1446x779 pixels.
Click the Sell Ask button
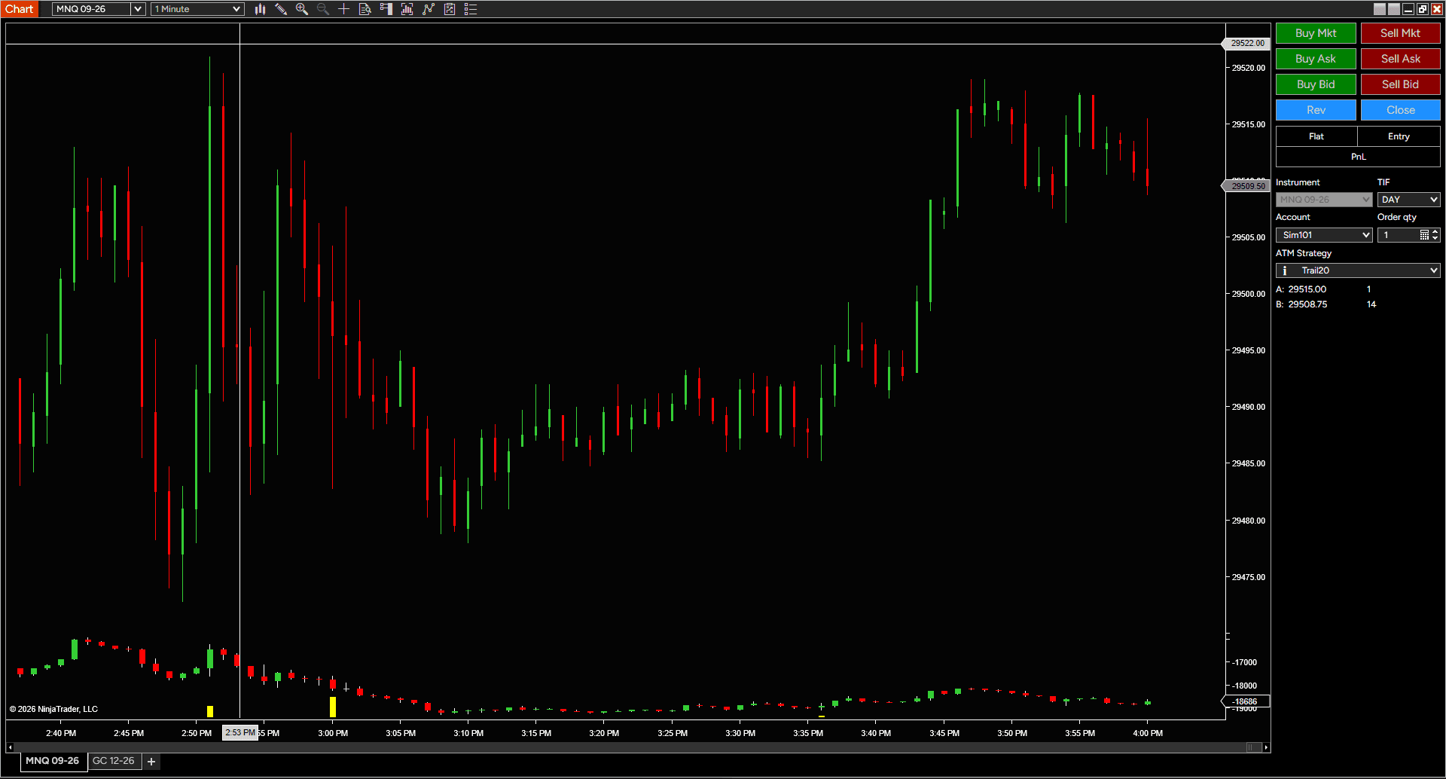click(1400, 59)
